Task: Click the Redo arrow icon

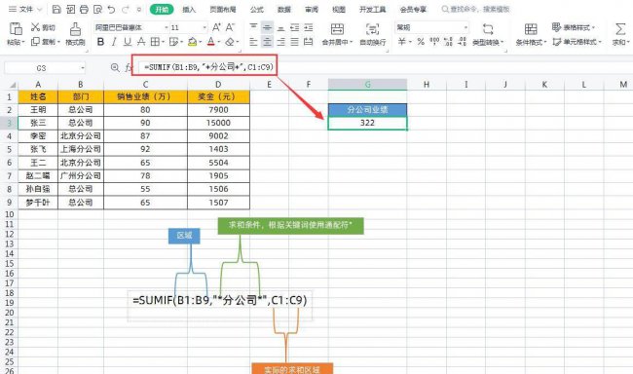Action: [x=126, y=9]
